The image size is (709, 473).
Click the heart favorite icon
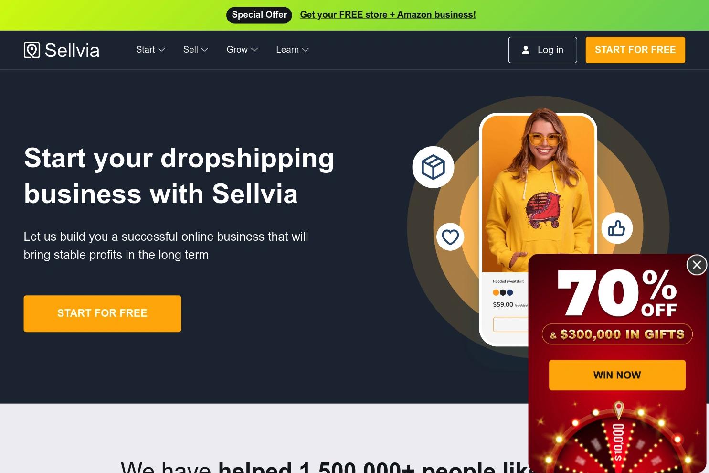click(x=450, y=236)
